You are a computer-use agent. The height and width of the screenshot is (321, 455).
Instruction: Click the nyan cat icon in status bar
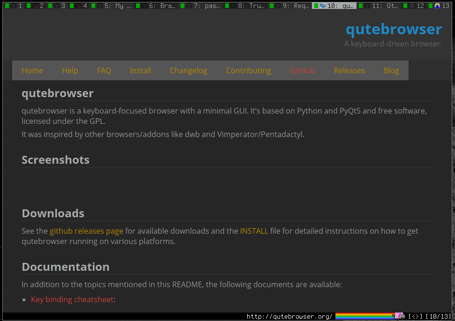400,316
